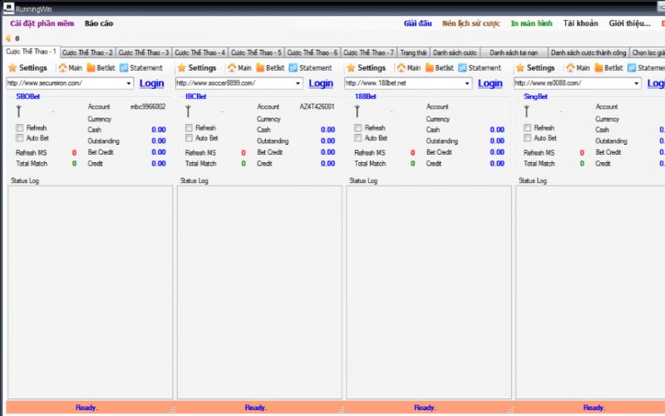The width and height of the screenshot is (665, 416).
Task: Expand the secureiron.com URL dropdown
Action: [x=129, y=83]
